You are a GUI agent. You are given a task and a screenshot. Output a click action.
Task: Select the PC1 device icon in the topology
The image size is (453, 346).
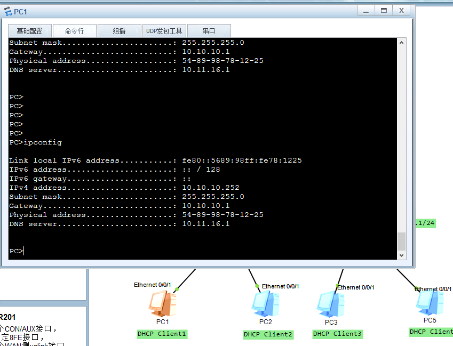pyautogui.click(x=163, y=304)
